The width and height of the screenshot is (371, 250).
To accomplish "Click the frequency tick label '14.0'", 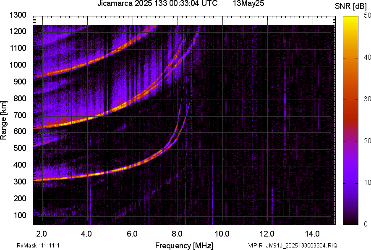I will (312, 234).
